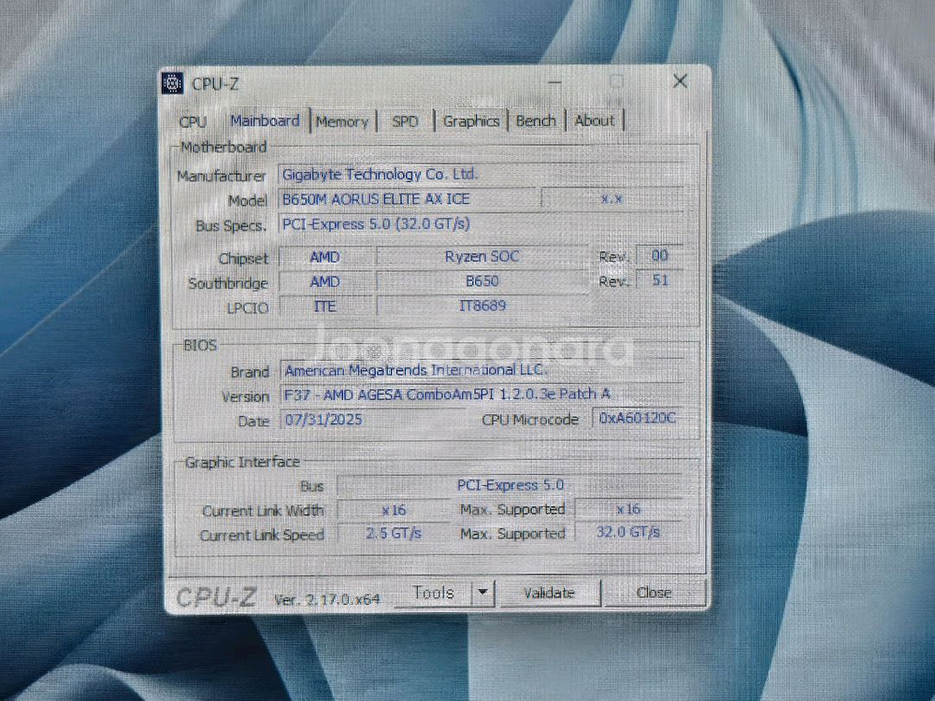Click the Mainboard tab
This screenshot has height=701, width=935.
tap(265, 121)
